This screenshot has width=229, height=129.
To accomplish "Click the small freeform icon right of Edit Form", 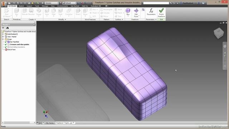I will coord(143,10).
